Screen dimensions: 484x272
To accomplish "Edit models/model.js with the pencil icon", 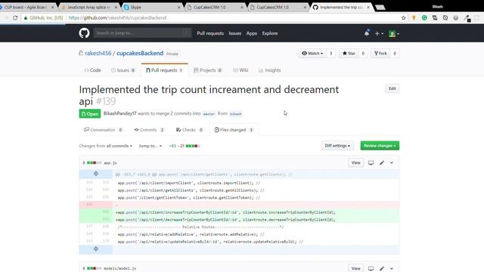I will coord(382,268).
